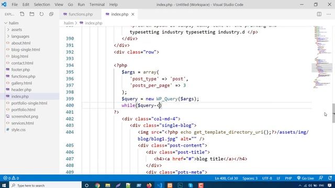Open notifications bell in status bar
335x188 pixels.
(x=330, y=178)
